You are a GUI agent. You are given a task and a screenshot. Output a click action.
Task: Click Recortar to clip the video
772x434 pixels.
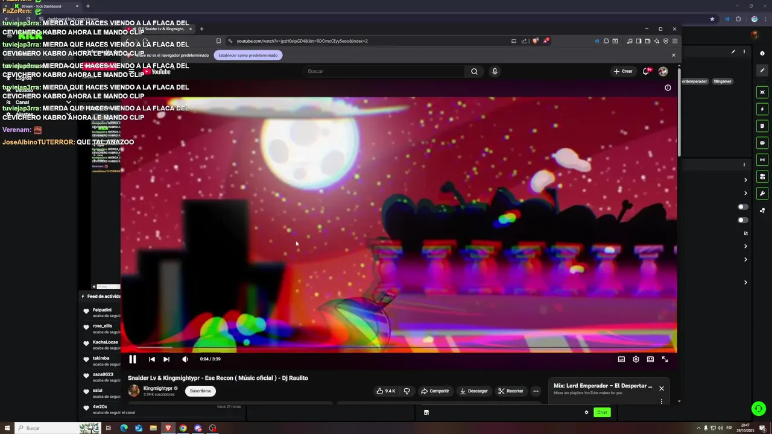[511, 391]
